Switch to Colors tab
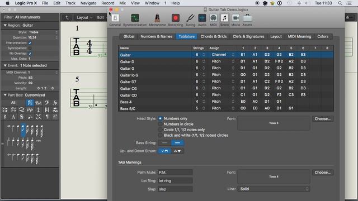 click(323, 36)
